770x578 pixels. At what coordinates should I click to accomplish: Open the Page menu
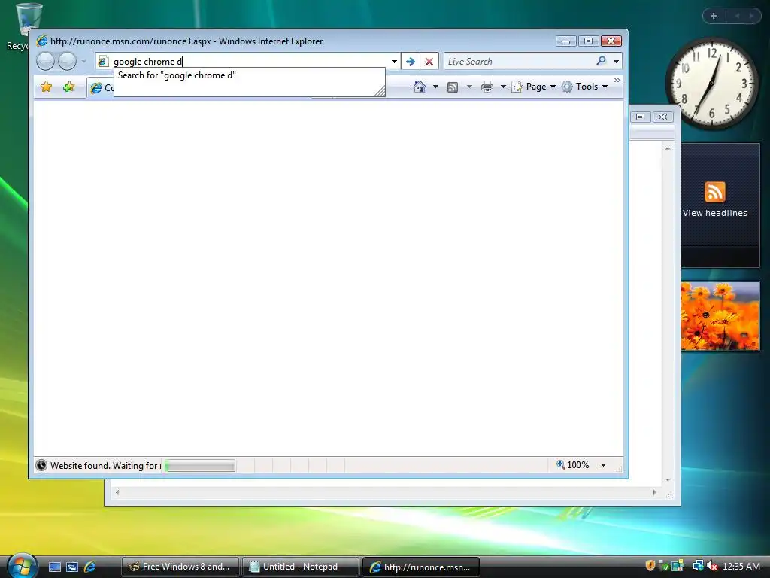[x=534, y=87]
